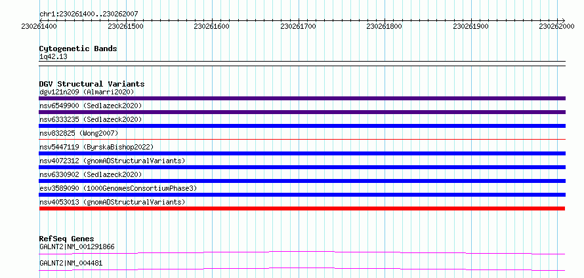Click ruler position 230261800
This screenshot has height=278, width=584.
385,26
